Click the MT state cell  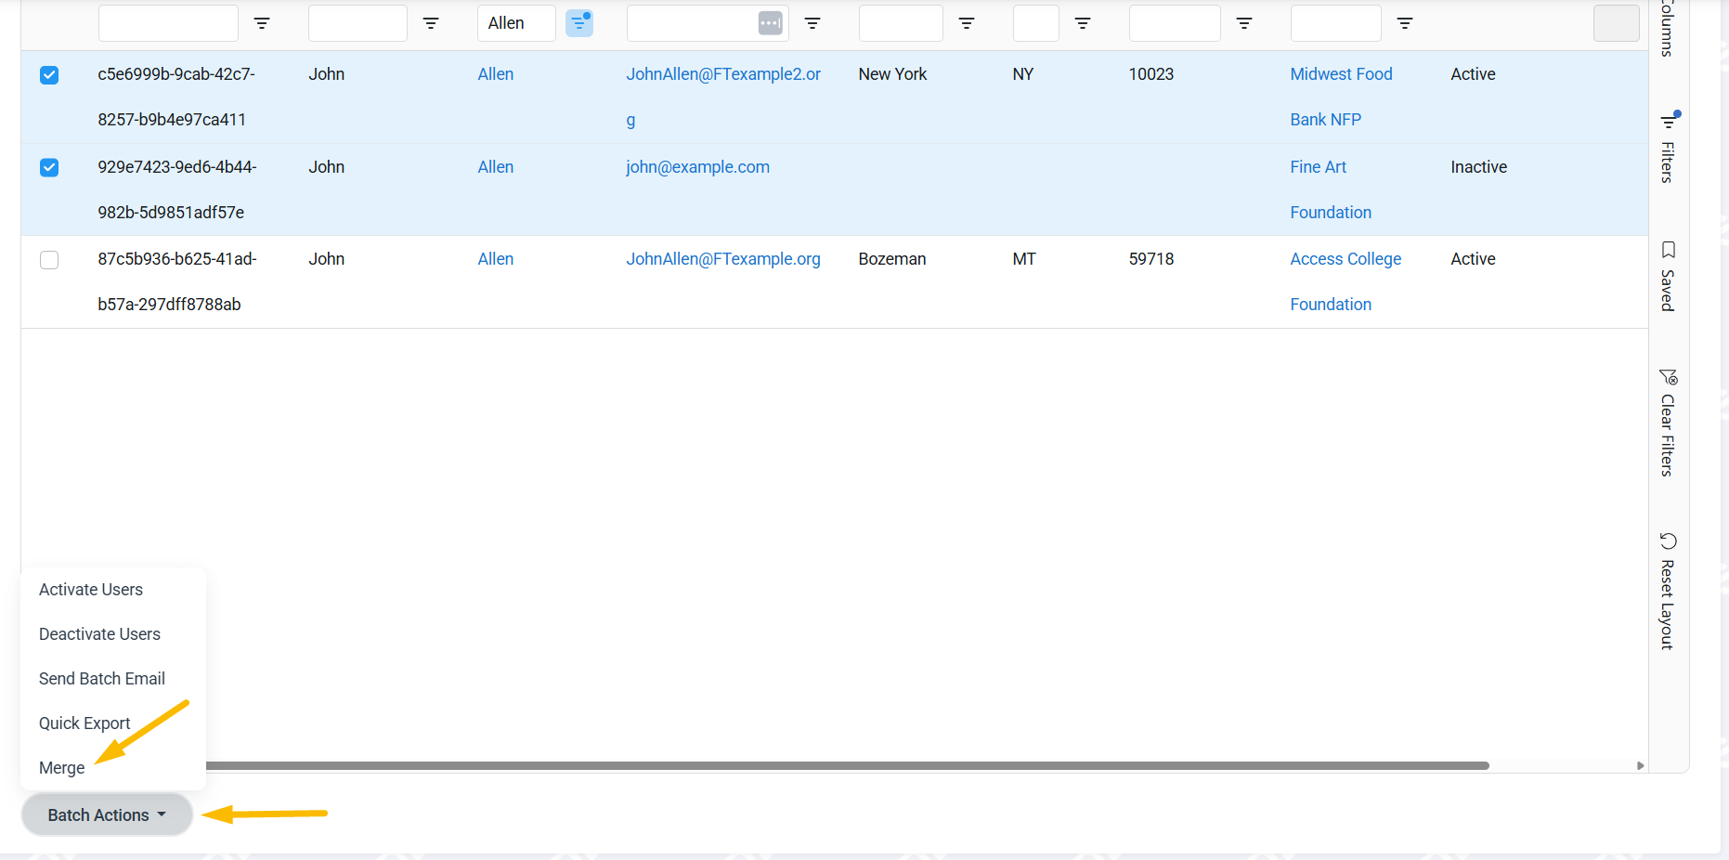point(1024,259)
